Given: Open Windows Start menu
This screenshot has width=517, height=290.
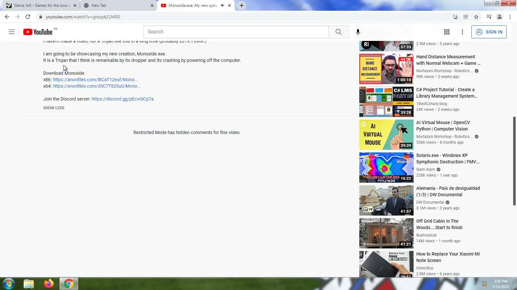Looking at the screenshot, I should click(9, 284).
